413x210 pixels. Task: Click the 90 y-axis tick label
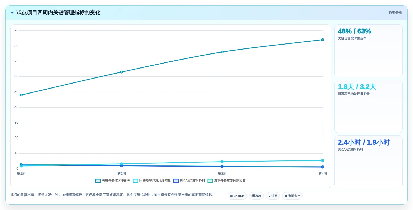[x=16, y=30]
